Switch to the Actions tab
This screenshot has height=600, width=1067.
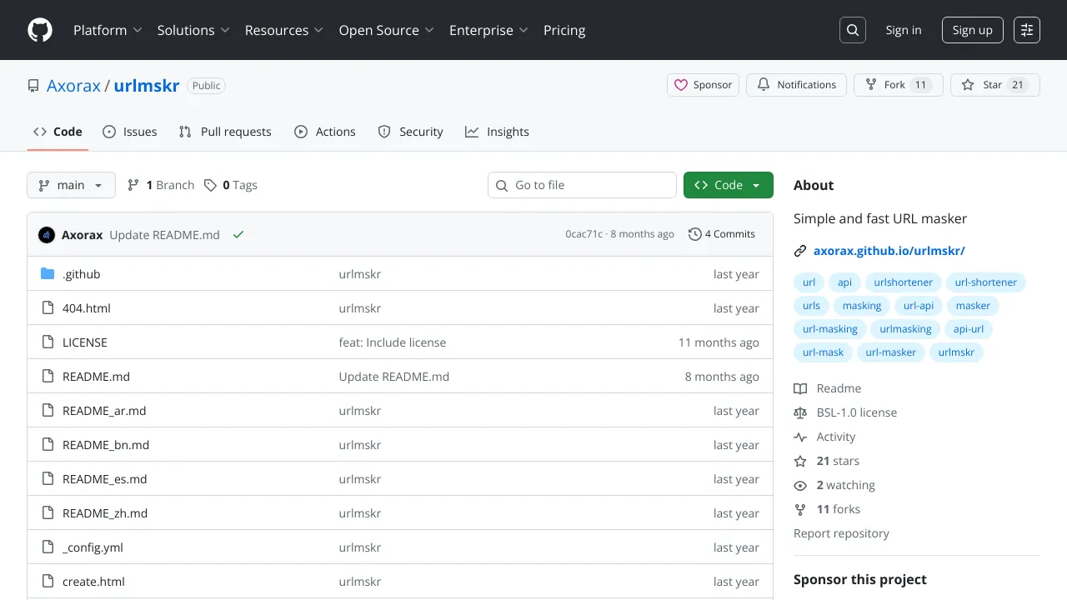tap(325, 132)
